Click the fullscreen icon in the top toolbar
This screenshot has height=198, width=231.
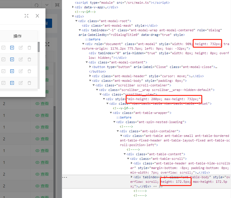click(x=57, y=5)
